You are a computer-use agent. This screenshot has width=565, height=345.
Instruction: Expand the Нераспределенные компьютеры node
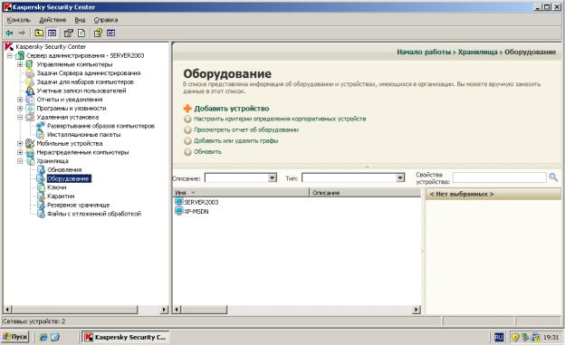tap(20, 152)
